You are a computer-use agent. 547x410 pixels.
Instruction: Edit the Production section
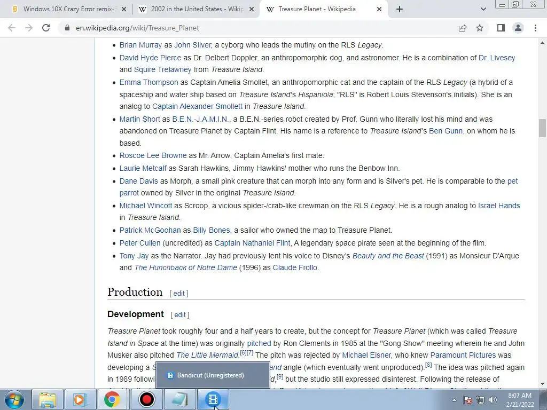(179, 294)
